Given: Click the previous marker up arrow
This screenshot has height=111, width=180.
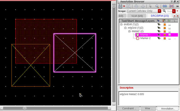Looking at the screenshot, I should (136, 6).
